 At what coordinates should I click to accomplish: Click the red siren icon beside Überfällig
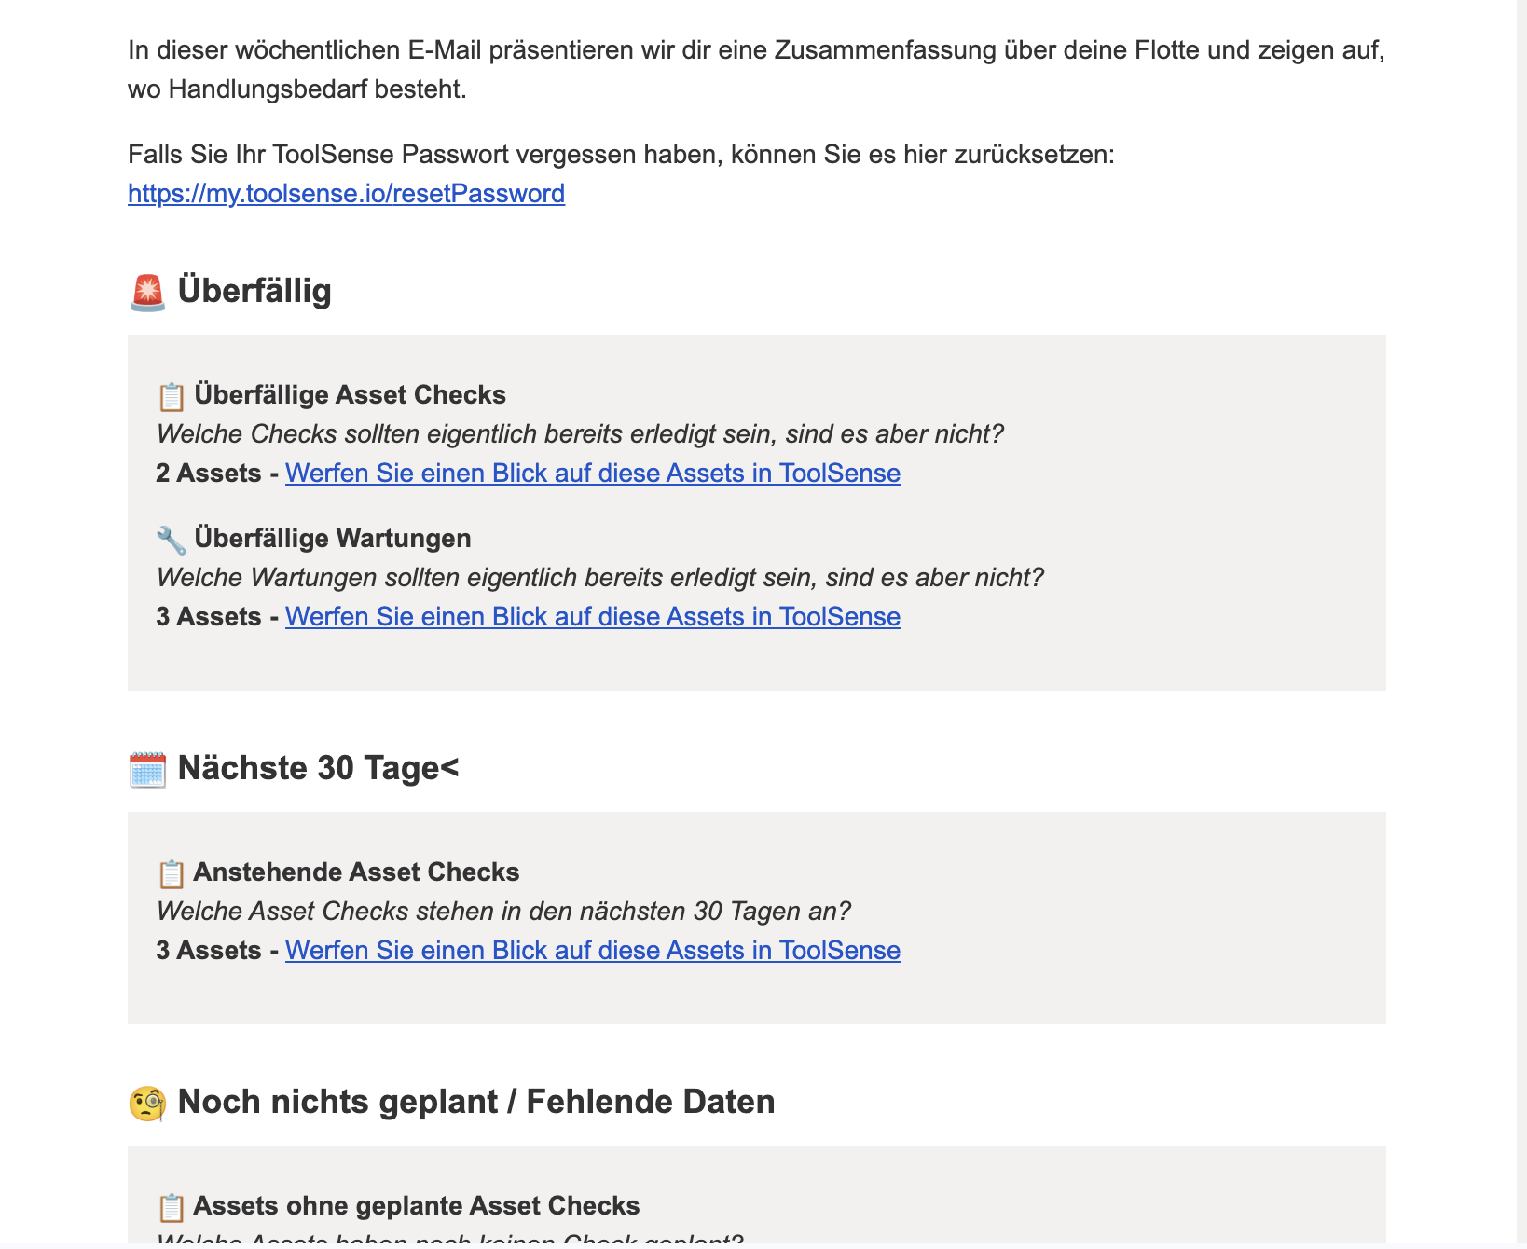(x=147, y=292)
